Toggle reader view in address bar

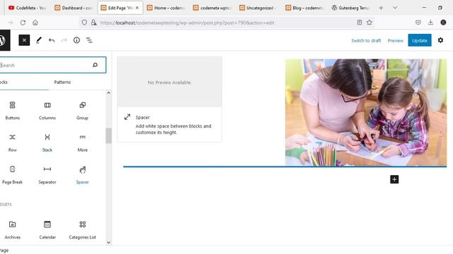(360, 23)
